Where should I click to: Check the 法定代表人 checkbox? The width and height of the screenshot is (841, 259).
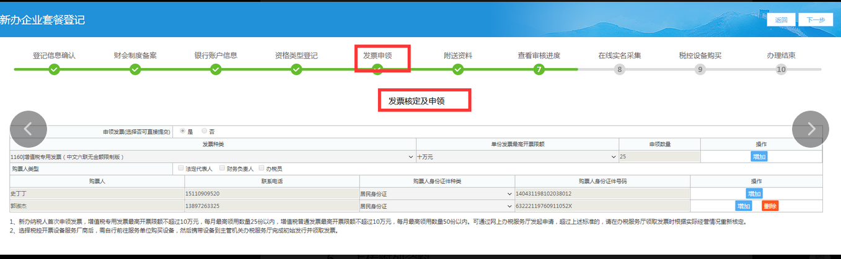coord(181,168)
